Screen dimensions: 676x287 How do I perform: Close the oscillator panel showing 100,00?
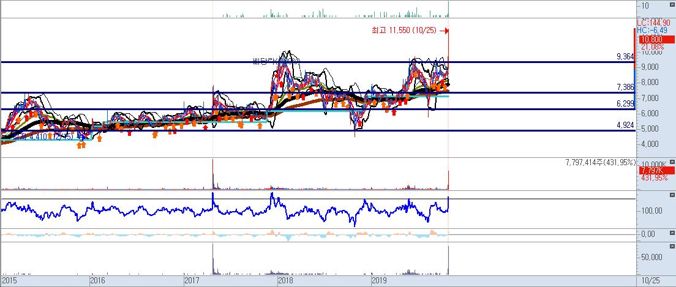pos(672,194)
